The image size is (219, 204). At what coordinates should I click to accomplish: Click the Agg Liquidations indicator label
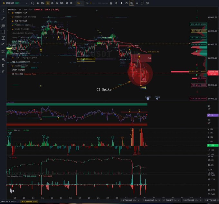coord(21,62)
